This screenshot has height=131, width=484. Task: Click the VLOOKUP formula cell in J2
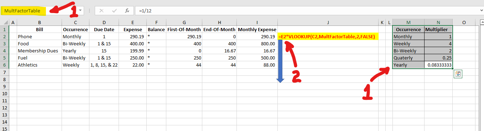pyautogui.click(x=328, y=36)
